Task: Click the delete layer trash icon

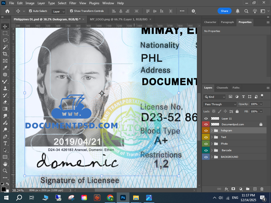Action: click(262, 189)
